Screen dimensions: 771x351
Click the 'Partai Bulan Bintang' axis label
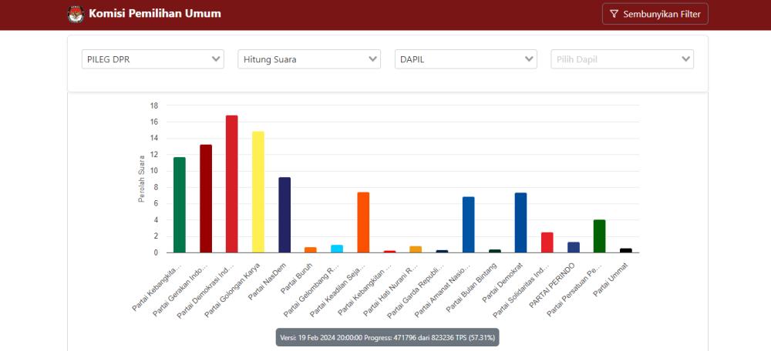pyautogui.click(x=472, y=286)
